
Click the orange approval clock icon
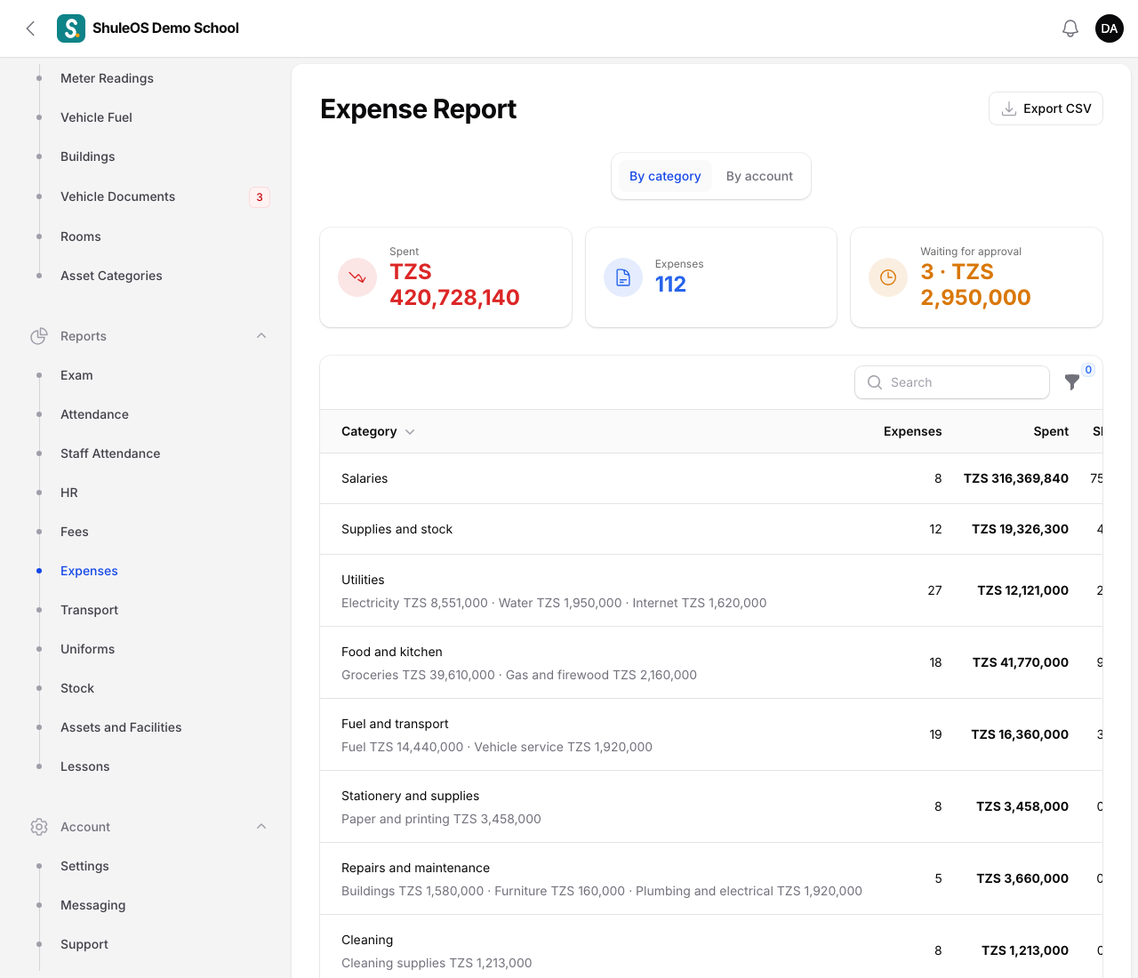tap(888, 277)
